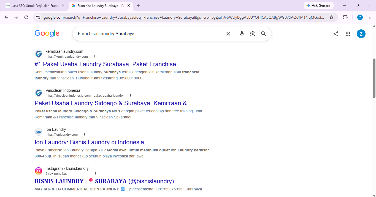Open 'Ion Laundry: Bisnis Laundry di Indonesia'

point(89,142)
